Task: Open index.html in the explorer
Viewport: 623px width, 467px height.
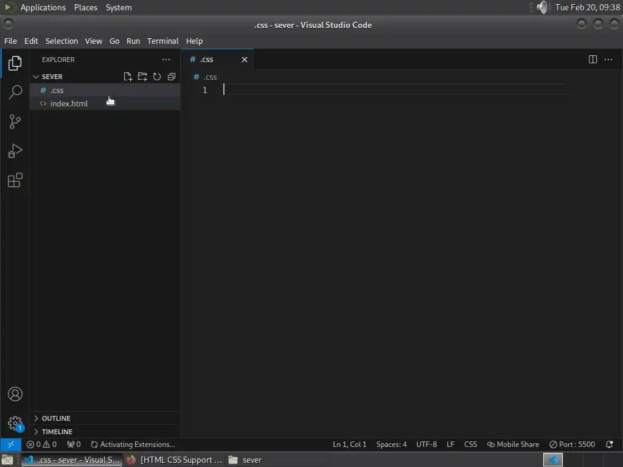Action: (105, 103)
